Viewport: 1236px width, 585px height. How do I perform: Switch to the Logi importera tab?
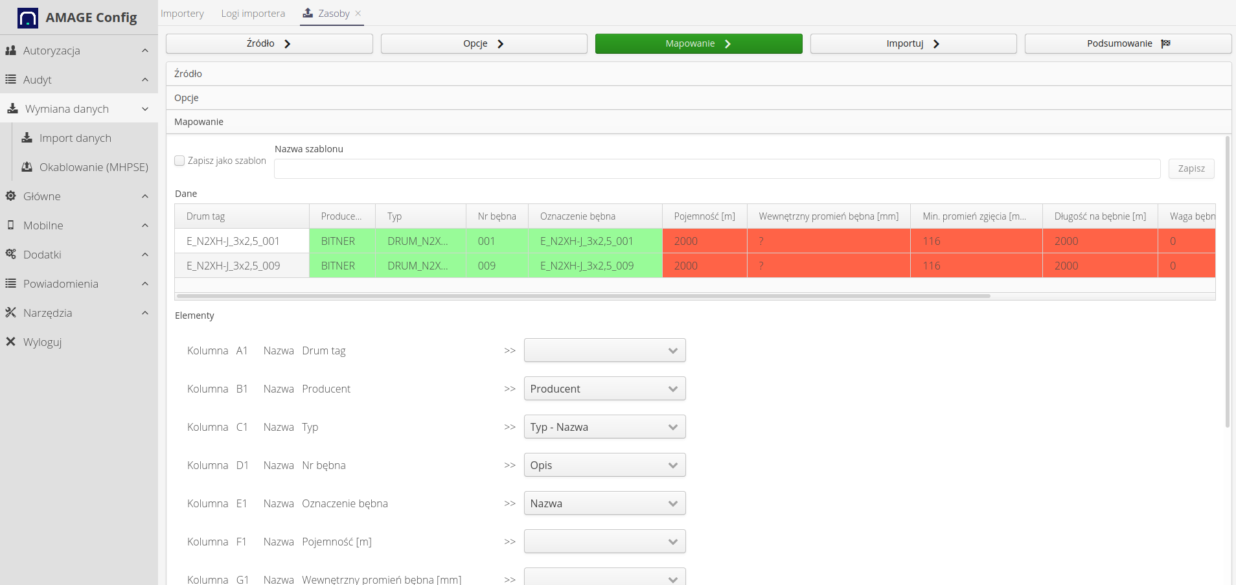253,14
